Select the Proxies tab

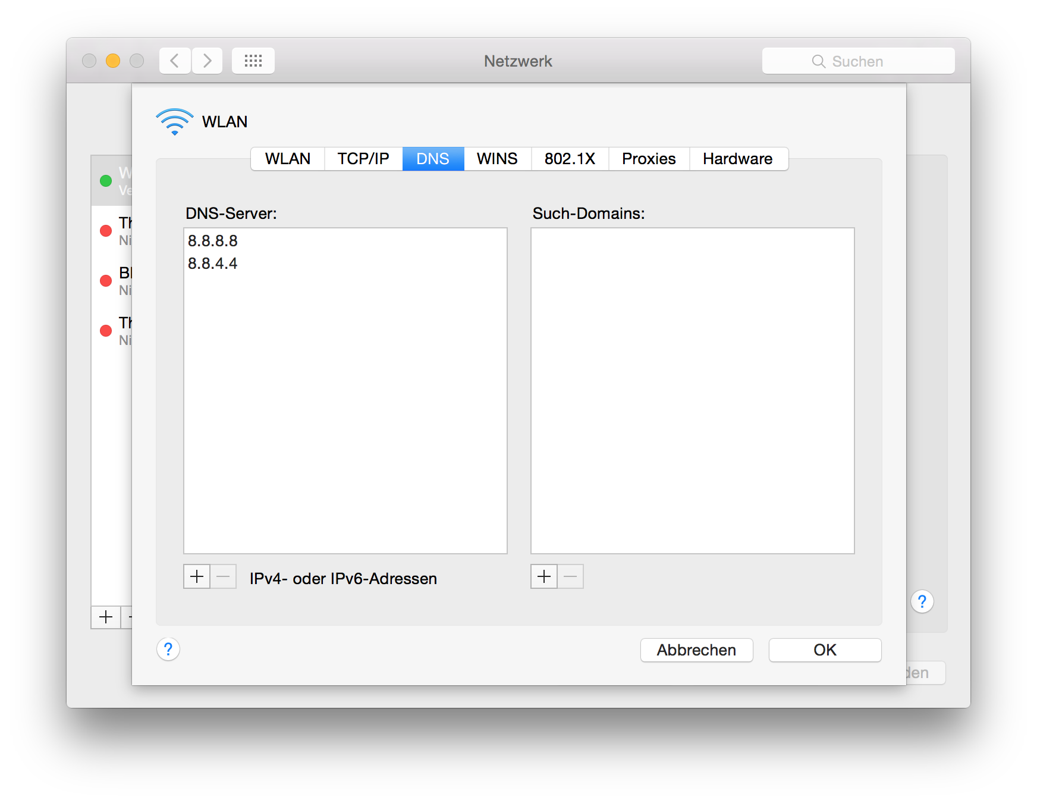[649, 159]
